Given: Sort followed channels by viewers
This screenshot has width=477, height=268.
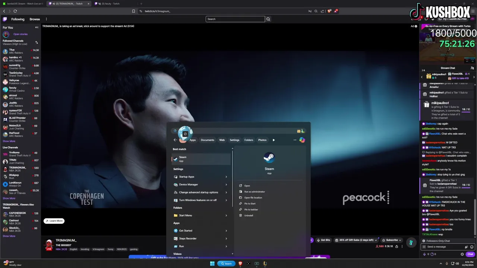Looking at the screenshot, I should 37,42.
